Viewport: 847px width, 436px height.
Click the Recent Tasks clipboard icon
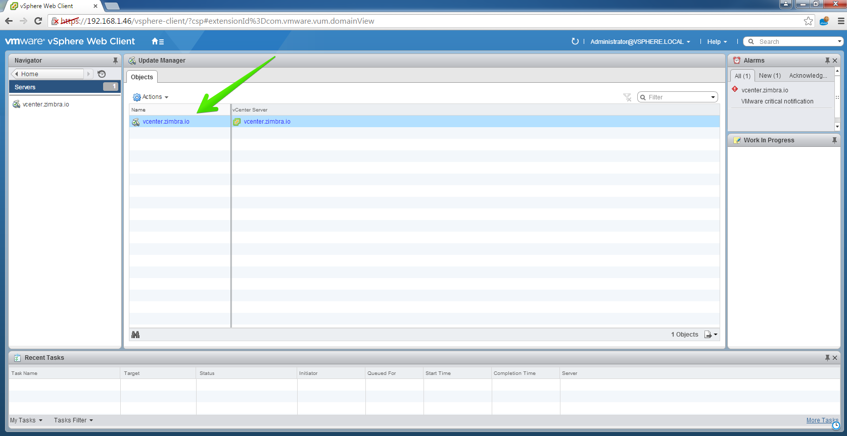pos(17,358)
